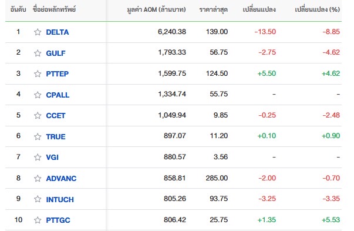This screenshot has height=231, width=354.
Task: Sort by the ราคาล่าสุด column header
Action: (x=213, y=9)
